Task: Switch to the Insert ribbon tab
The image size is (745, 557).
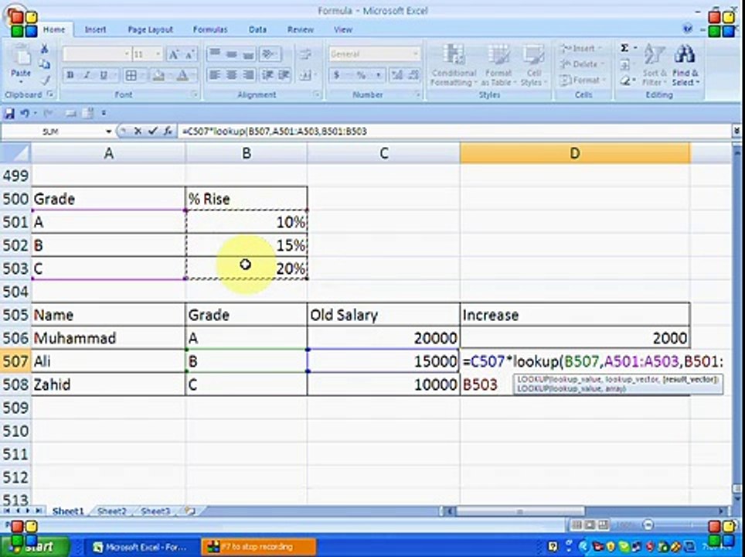Action: click(95, 29)
